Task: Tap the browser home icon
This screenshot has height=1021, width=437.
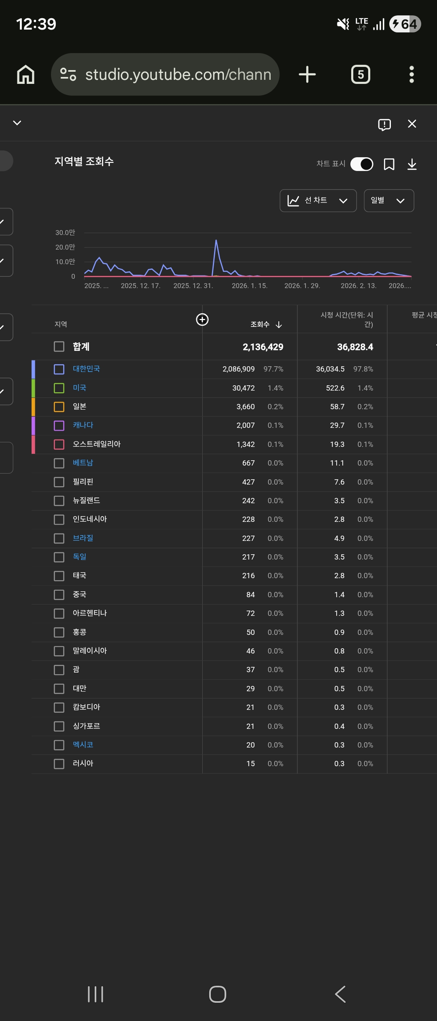Action: pos(25,75)
